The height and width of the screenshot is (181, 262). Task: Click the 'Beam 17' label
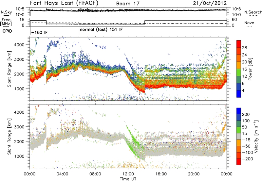click(128, 4)
